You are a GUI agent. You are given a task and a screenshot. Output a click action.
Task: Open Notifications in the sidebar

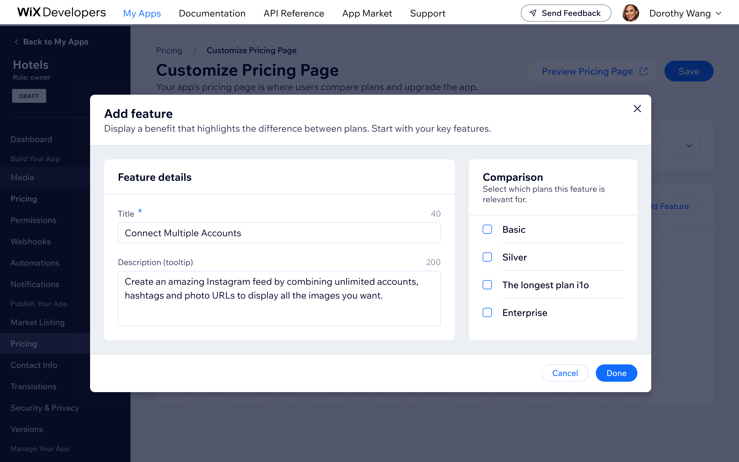pos(35,284)
